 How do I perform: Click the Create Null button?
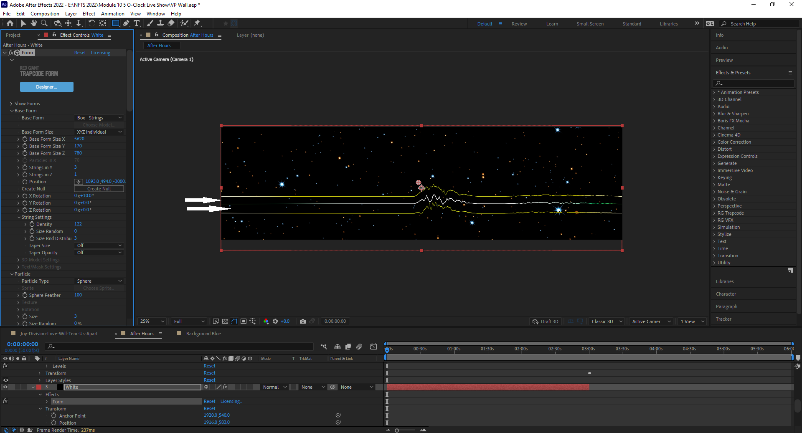point(99,189)
